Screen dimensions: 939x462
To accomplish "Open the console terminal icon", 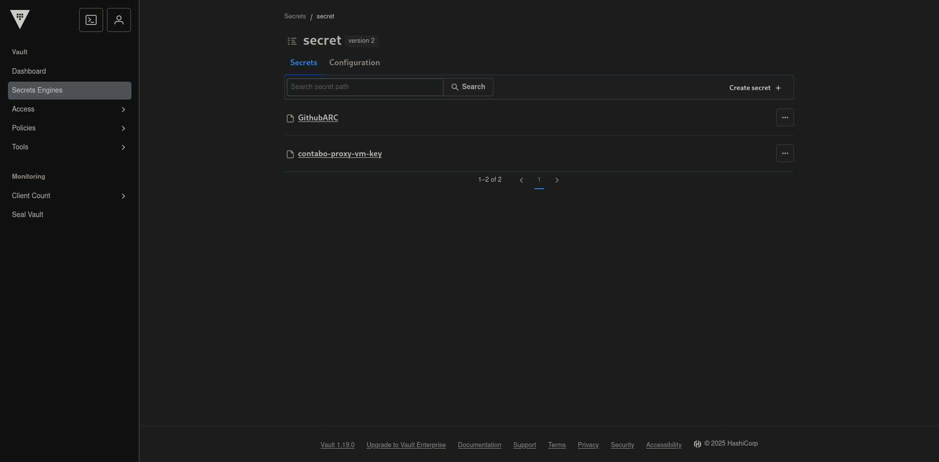I will (91, 20).
